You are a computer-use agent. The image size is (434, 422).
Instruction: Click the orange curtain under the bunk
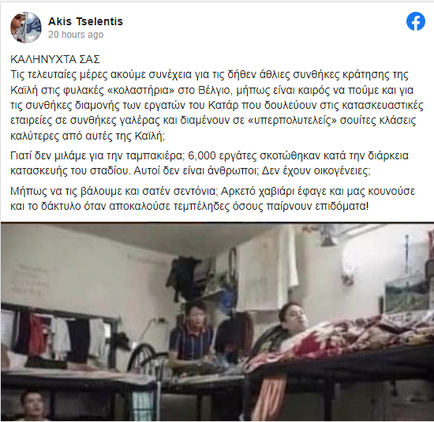270,394
